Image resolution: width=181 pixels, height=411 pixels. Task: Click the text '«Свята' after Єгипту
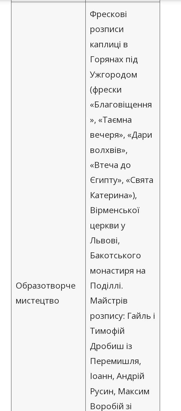coord(139,180)
